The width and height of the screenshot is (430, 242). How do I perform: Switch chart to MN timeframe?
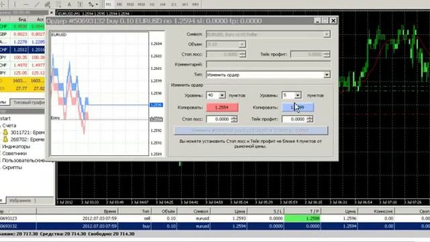196,4
